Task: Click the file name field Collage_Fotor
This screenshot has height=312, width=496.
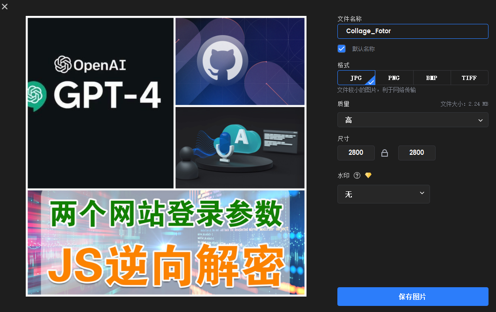Action: coord(413,31)
